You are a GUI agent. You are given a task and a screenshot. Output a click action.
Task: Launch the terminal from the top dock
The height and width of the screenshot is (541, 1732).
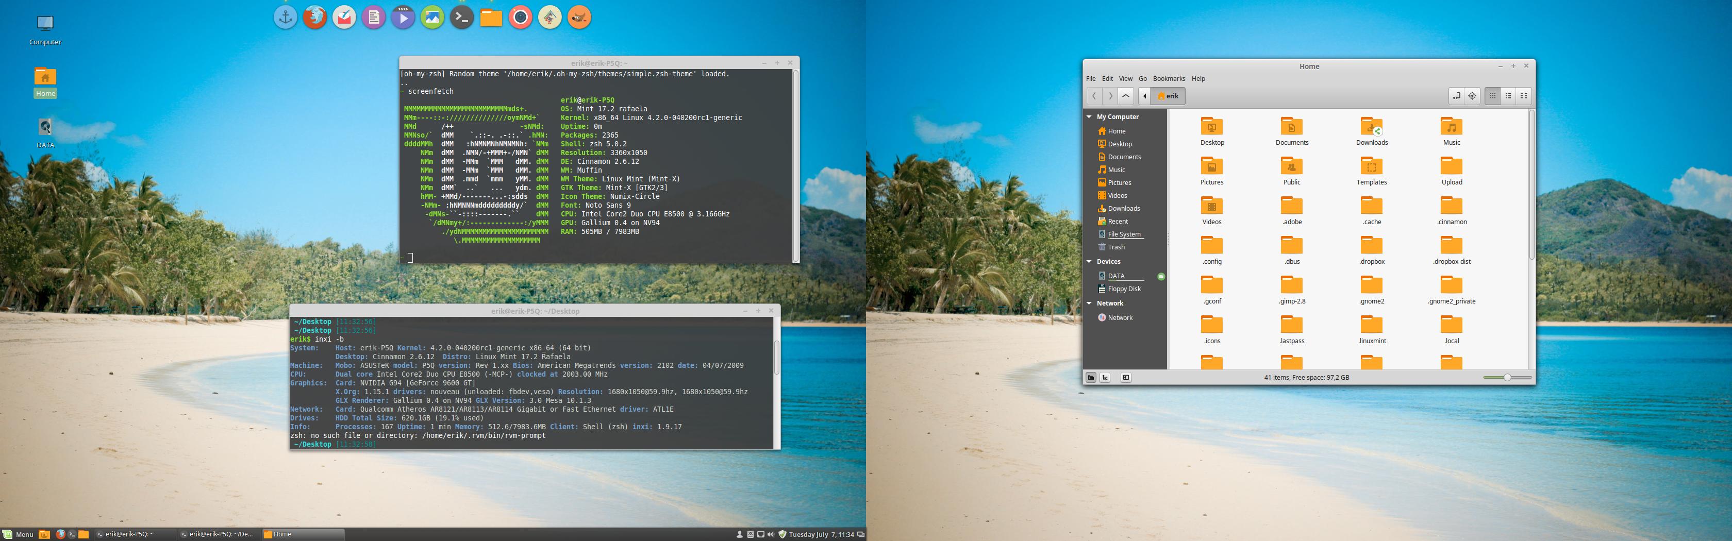pyautogui.click(x=462, y=18)
